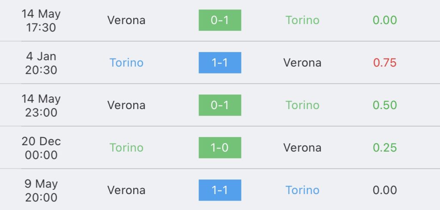The height and width of the screenshot is (210, 440).
Task: Select Verona away team on 4 Jan
Action: point(302,63)
